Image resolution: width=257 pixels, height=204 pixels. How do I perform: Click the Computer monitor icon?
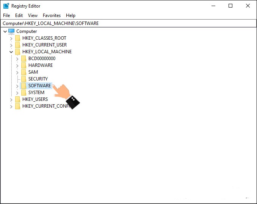click(11, 31)
